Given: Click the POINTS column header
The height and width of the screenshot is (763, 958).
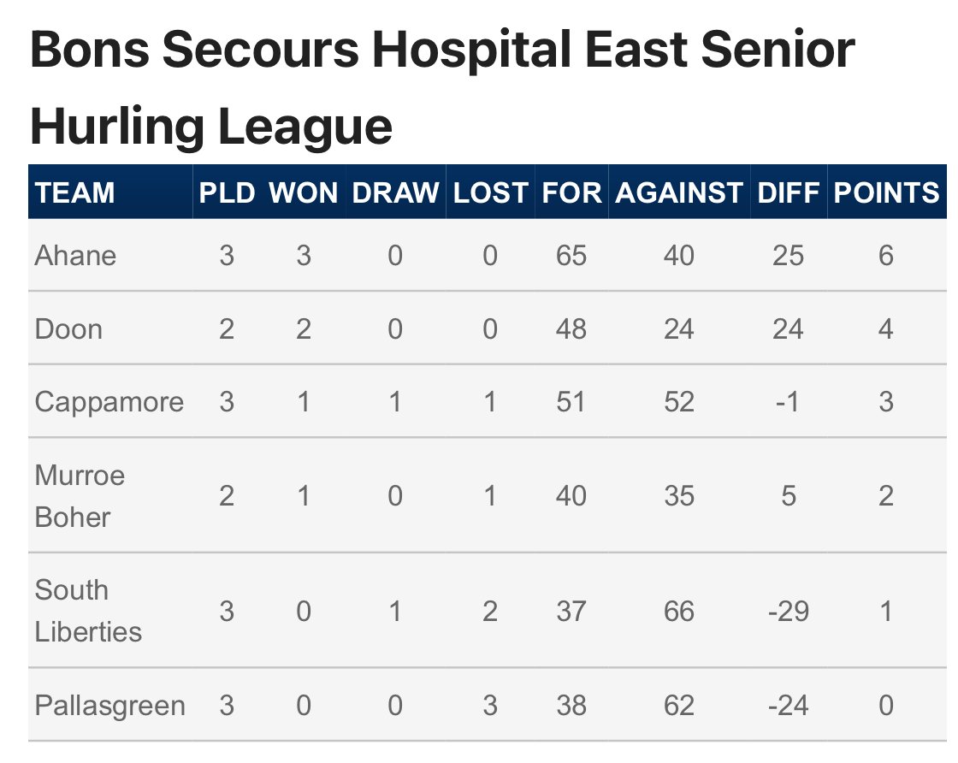Looking at the screenshot, I should point(886,193).
